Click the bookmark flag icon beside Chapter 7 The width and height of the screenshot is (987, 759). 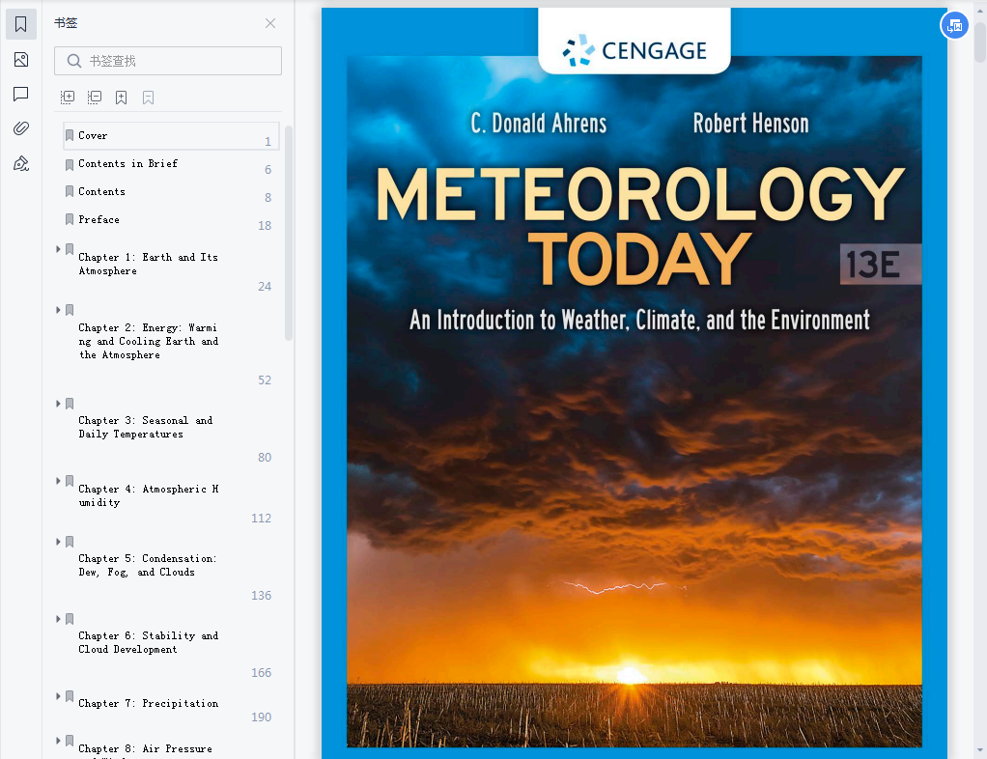[70, 696]
